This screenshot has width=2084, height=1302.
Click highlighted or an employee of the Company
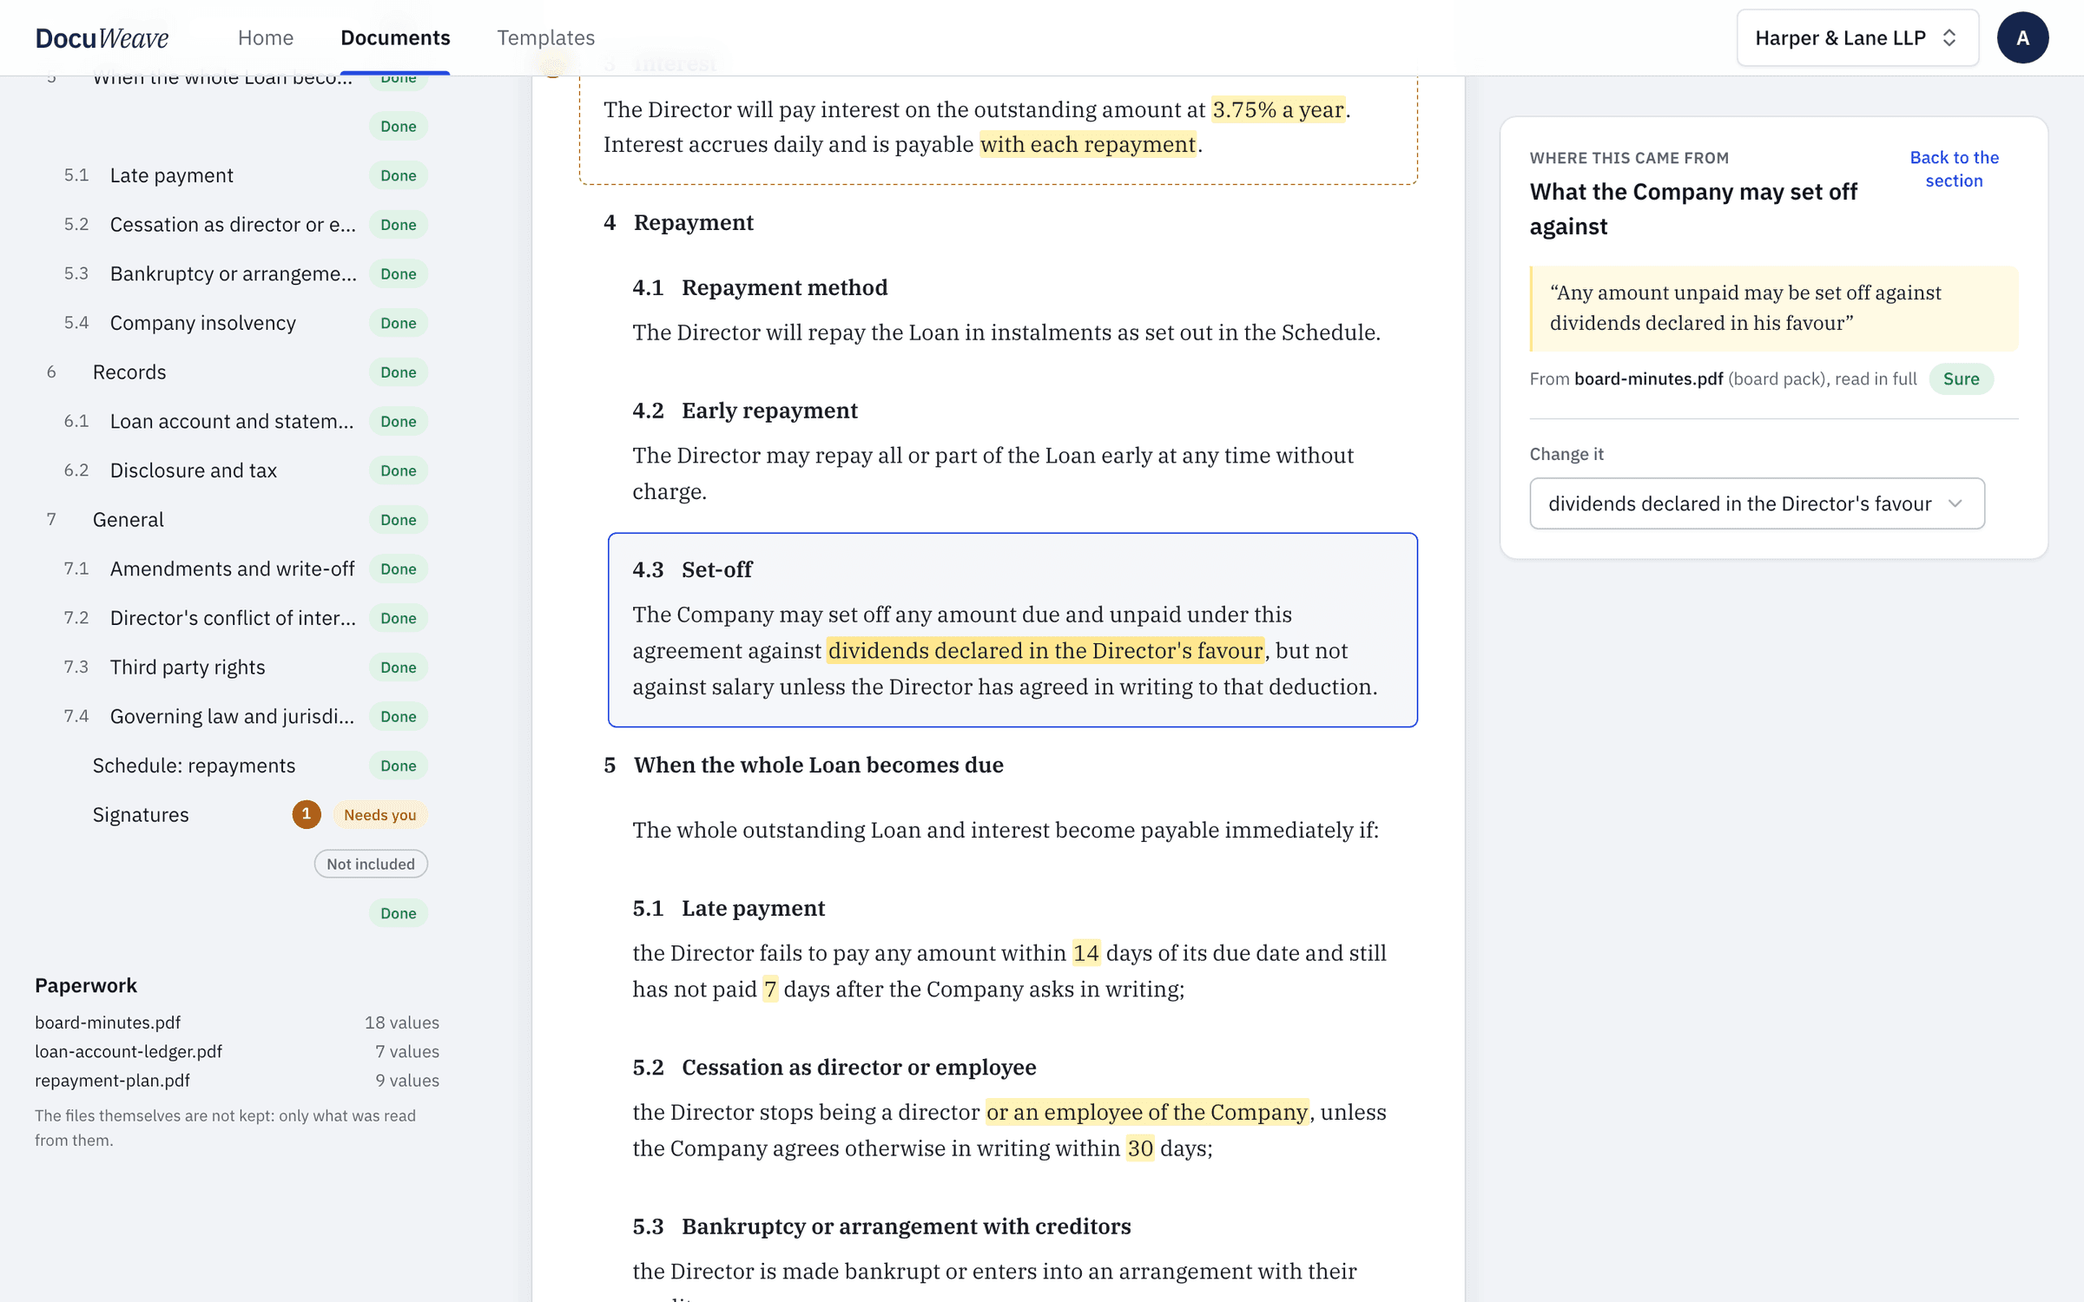coord(1147,1112)
